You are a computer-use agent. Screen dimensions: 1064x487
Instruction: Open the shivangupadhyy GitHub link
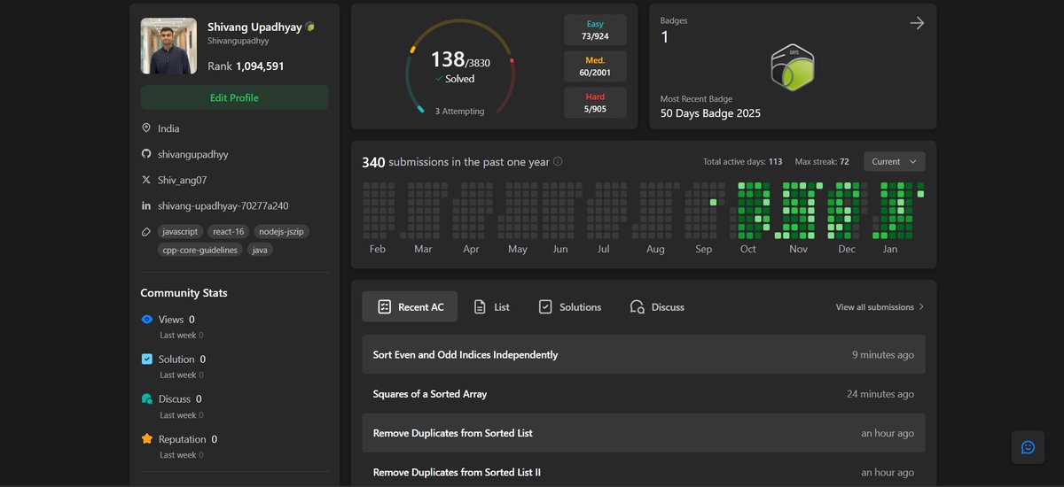click(193, 154)
